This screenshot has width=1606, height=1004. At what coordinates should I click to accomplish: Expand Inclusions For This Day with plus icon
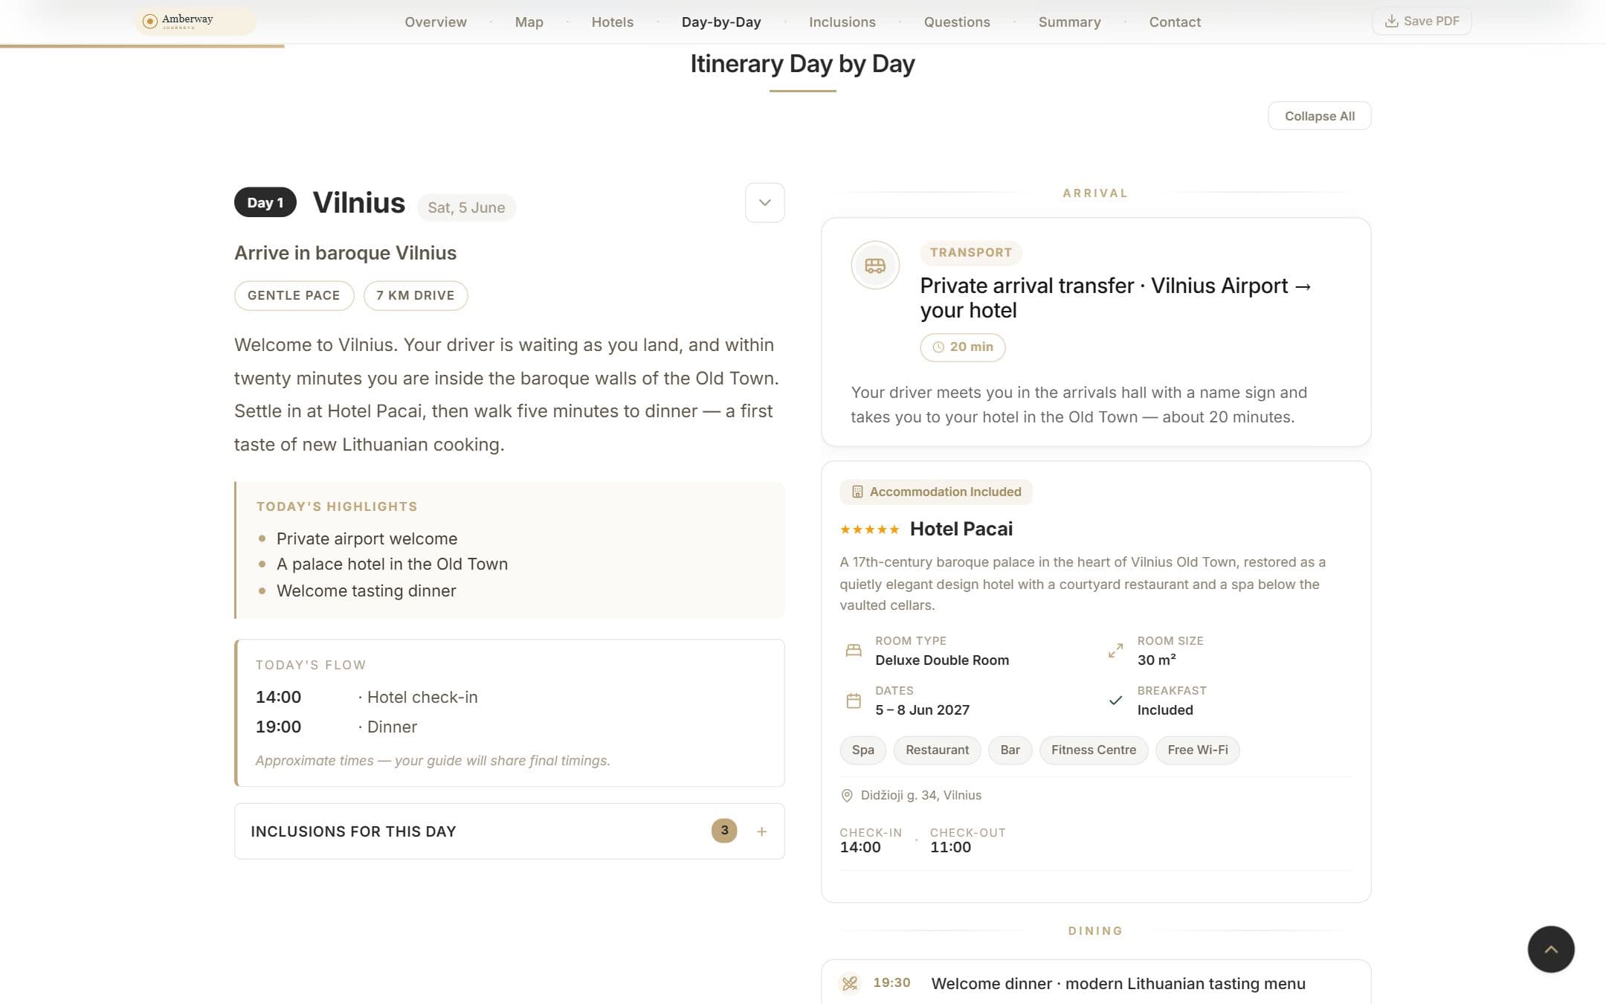click(761, 831)
